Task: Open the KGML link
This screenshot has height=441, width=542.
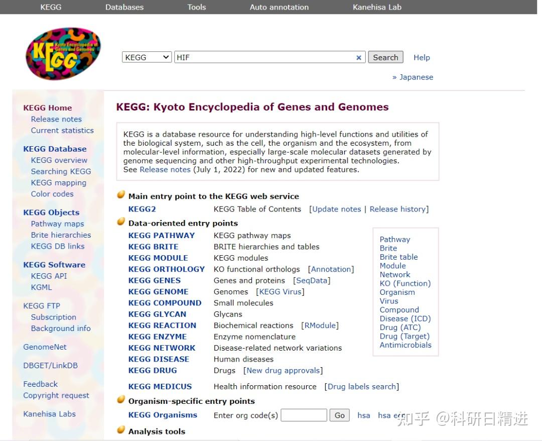Action: click(42, 287)
